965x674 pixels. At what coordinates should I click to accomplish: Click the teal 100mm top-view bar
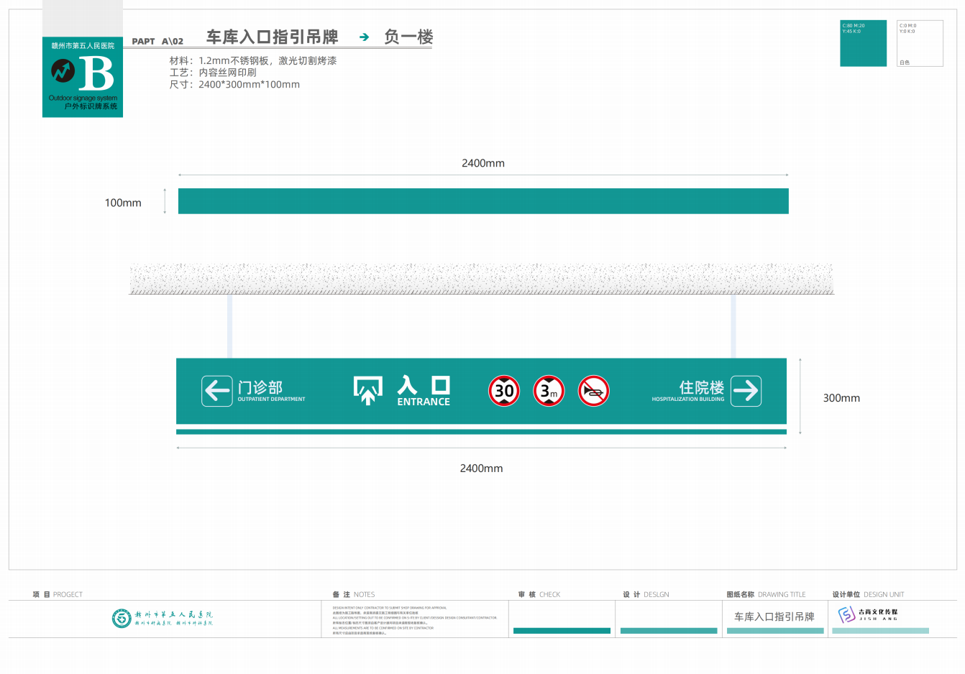tap(483, 201)
